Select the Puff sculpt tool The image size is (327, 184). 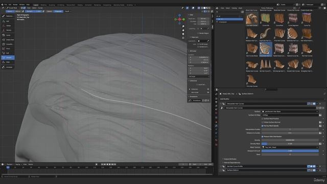tap(8, 53)
